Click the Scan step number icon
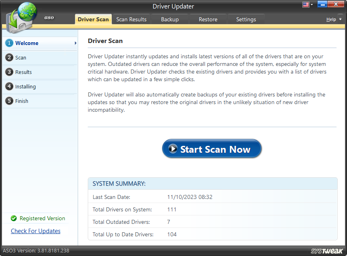 9,57
